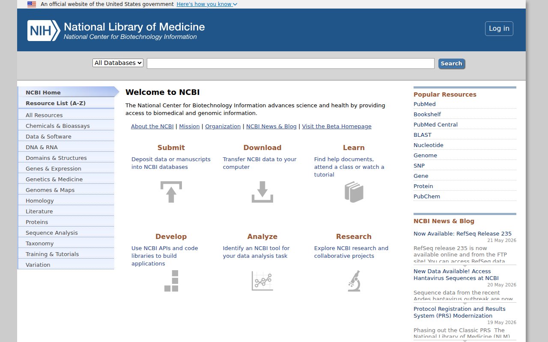The height and width of the screenshot is (342, 548).
Task: Open NCBI News & Blog inline link
Action: 271,127
